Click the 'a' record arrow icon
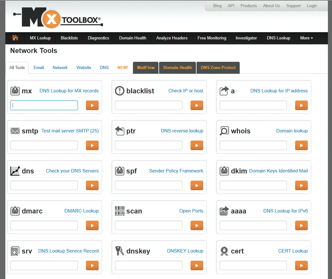The height and width of the screenshot is (279, 332). click(x=224, y=91)
